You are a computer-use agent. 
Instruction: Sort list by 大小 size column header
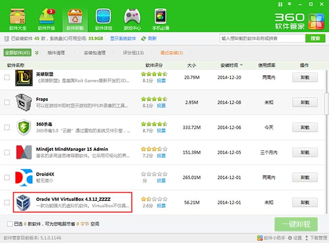191,65
